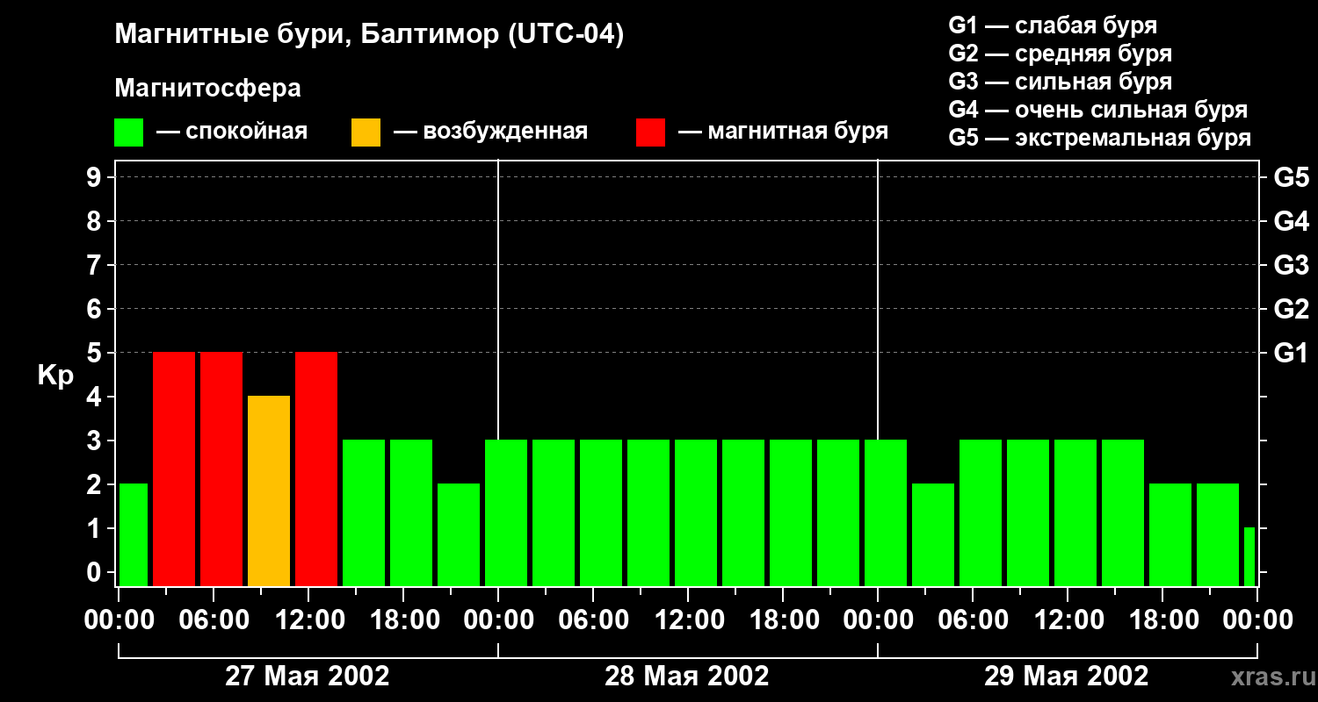Select the only orange Kp 4 bar
The height and width of the screenshot is (702, 1318).
pos(269,491)
